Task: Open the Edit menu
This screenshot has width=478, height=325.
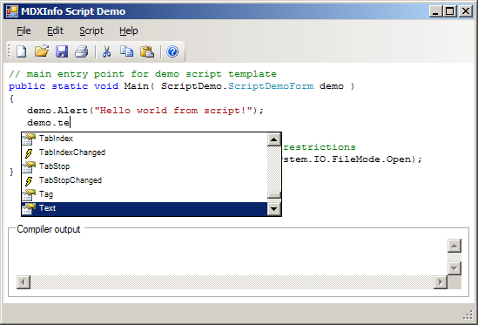Action: [x=55, y=30]
